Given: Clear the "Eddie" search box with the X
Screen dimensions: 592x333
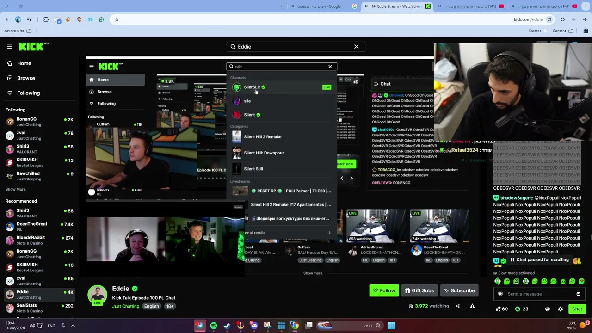Looking at the screenshot, I should pos(356,47).
